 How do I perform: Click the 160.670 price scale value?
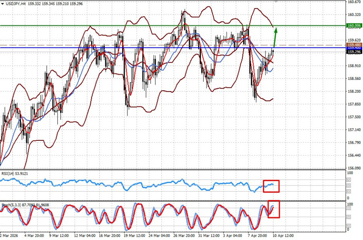354,2
